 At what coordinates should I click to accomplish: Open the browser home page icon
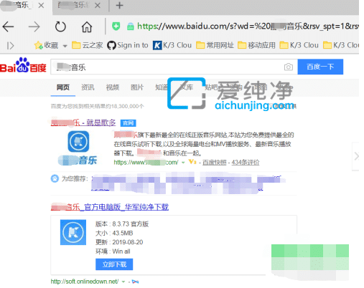pos(87,27)
